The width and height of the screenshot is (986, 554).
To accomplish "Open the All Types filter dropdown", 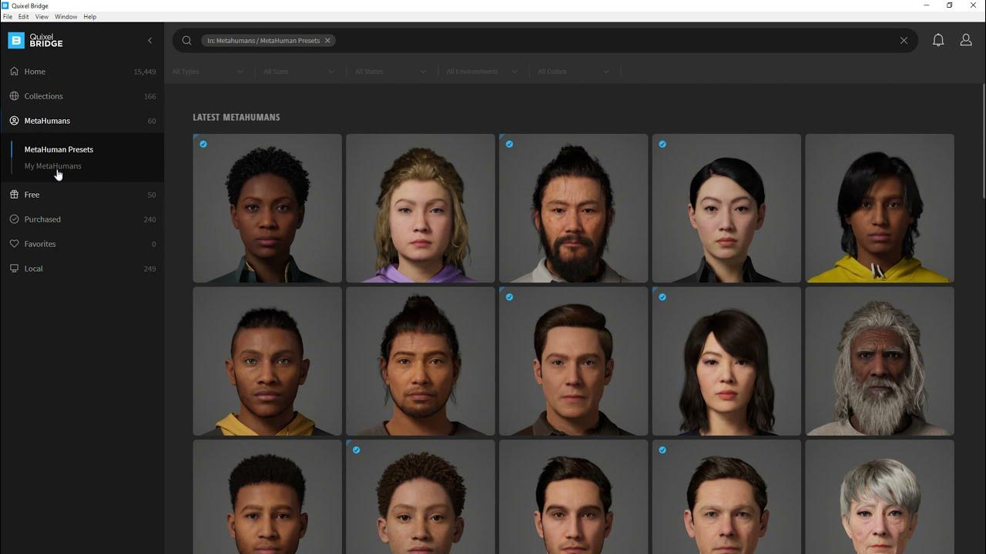I will (x=208, y=72).
